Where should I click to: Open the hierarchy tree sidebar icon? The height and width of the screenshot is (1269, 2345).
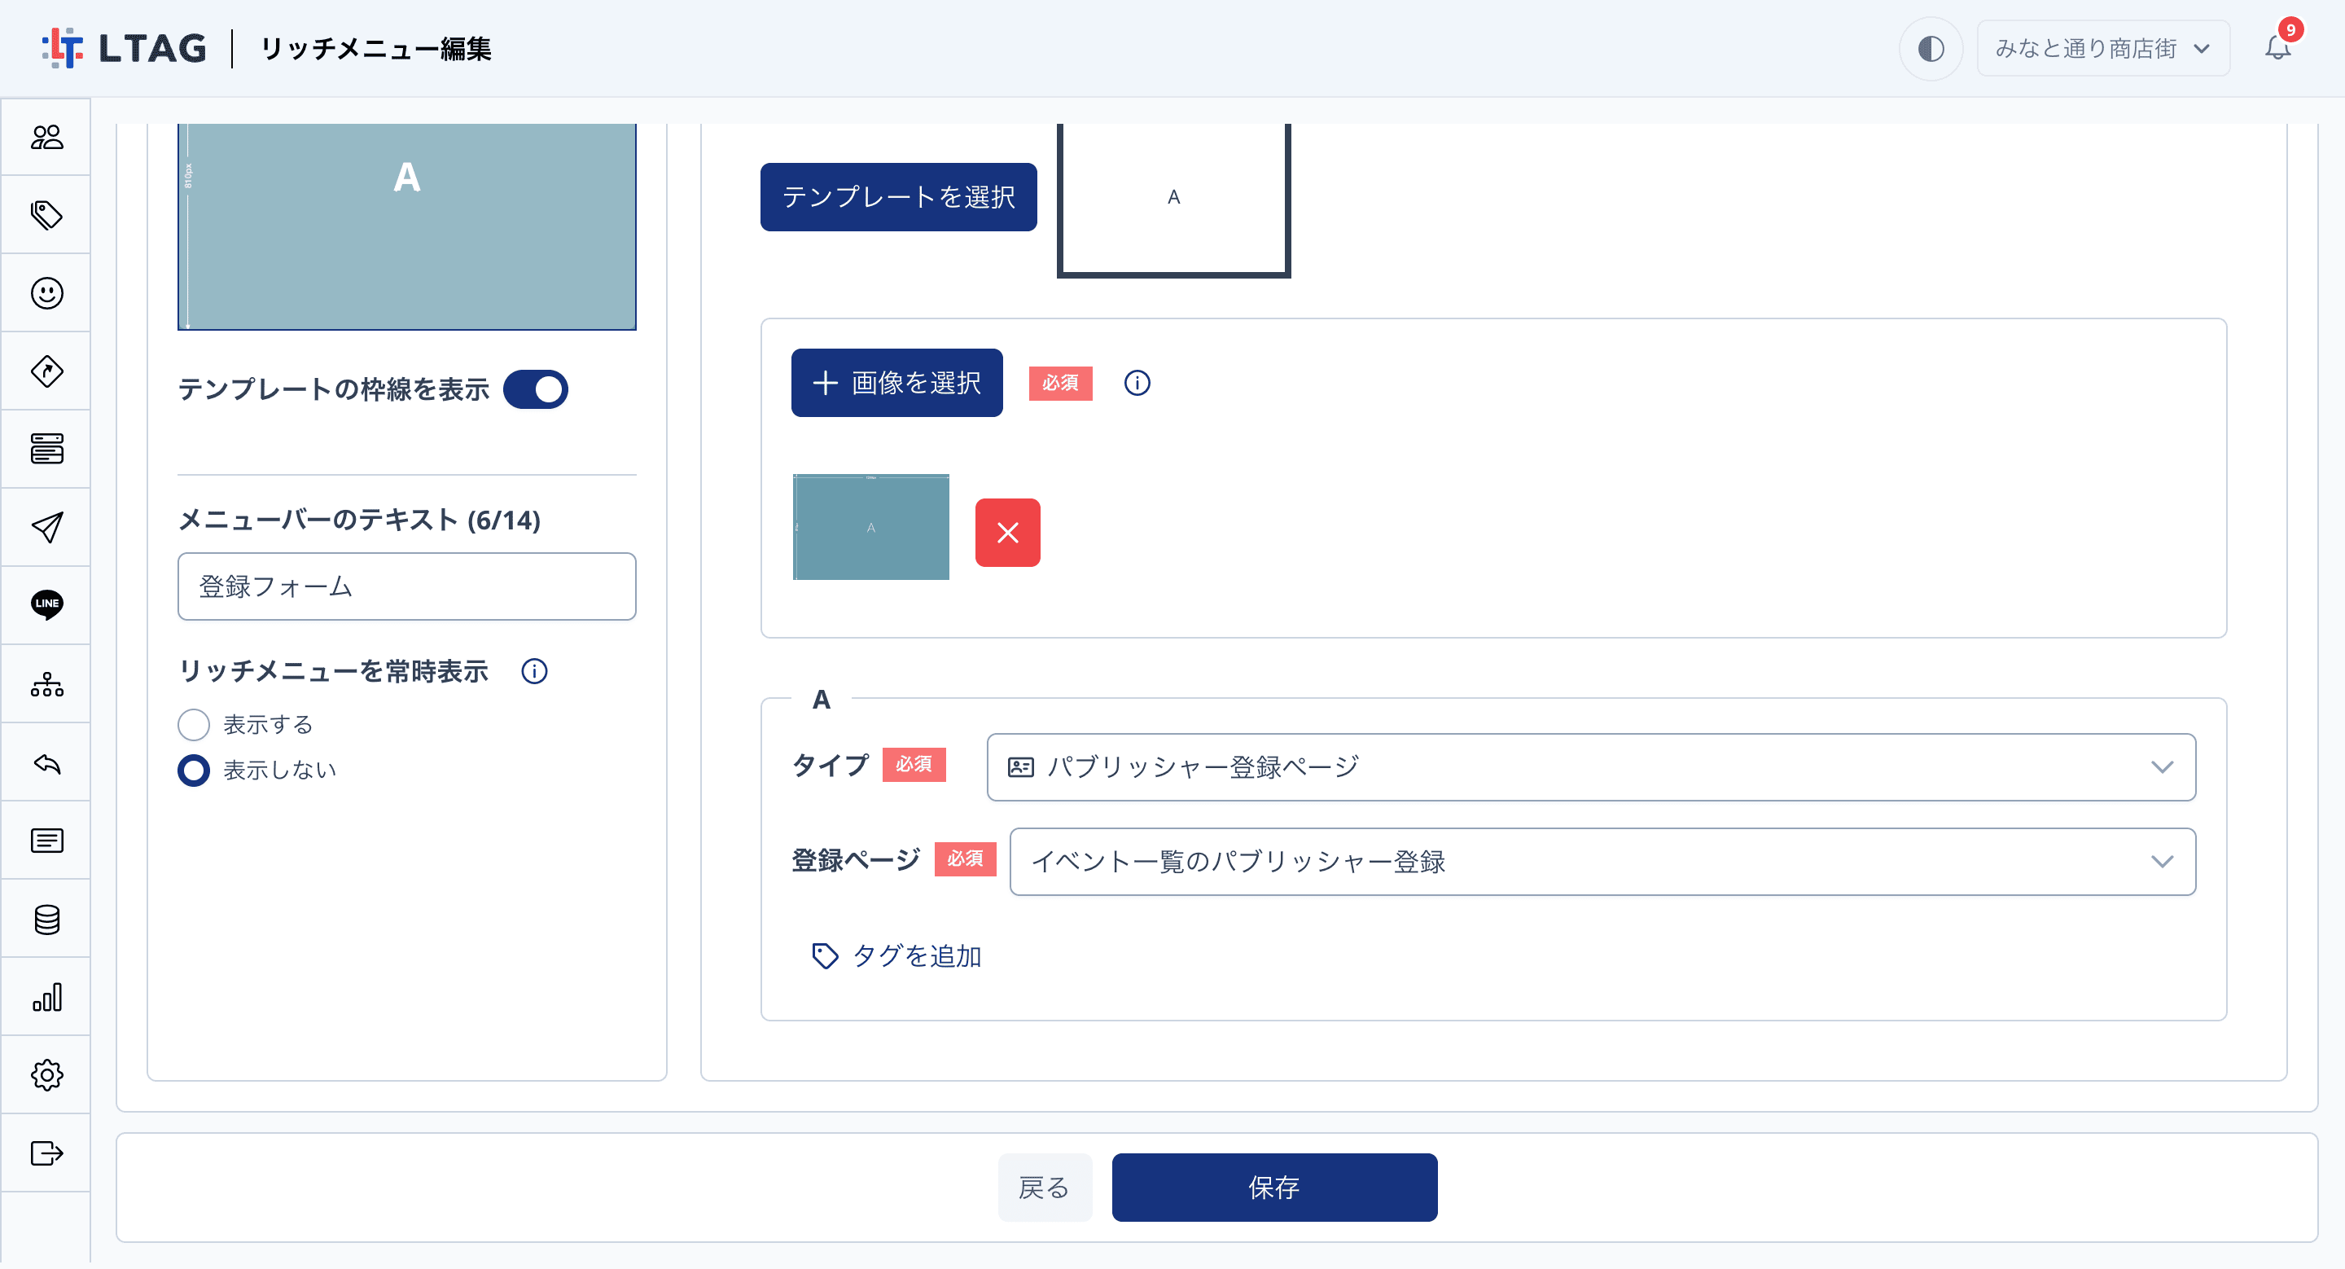tap(46, 684)
